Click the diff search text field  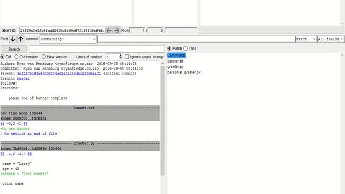97,49
